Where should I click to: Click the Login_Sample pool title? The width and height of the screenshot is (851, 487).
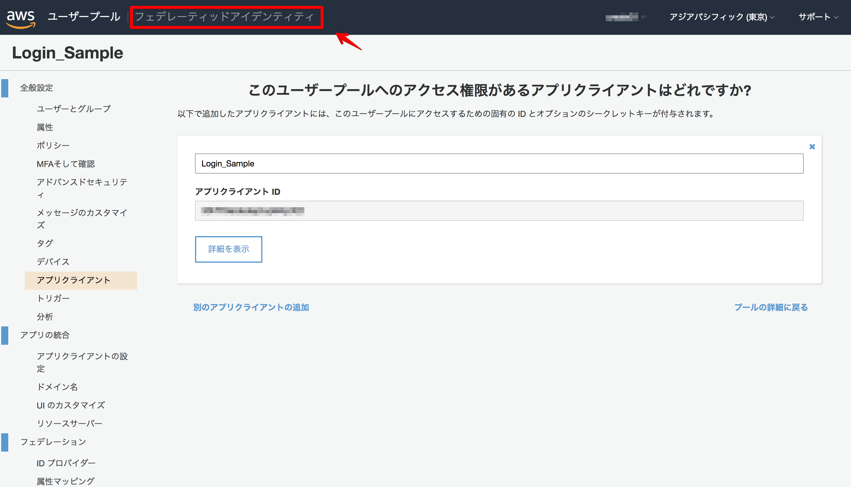pos(68,53)
